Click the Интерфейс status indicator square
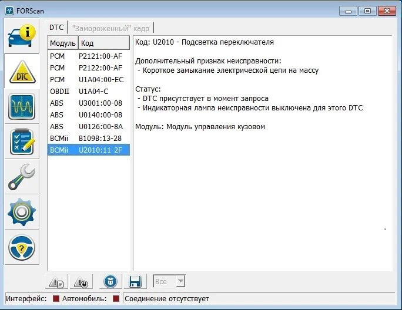The width and height of the screenshot is (402, 310). point(56,298)
